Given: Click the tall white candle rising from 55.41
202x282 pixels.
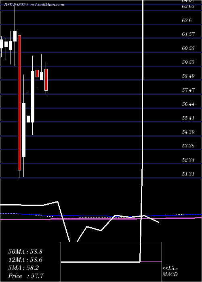Looking at the screenshot, I should click(x=33, y=97).
